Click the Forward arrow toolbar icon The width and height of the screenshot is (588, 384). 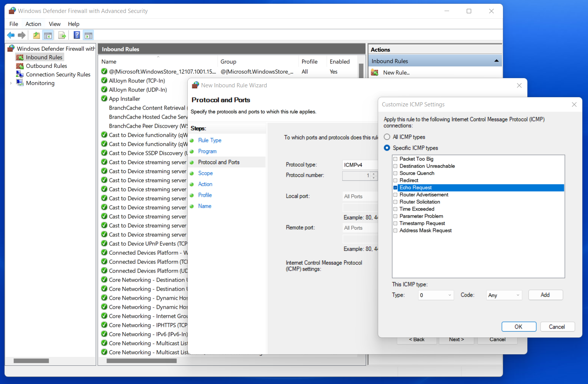coord(22,35)
